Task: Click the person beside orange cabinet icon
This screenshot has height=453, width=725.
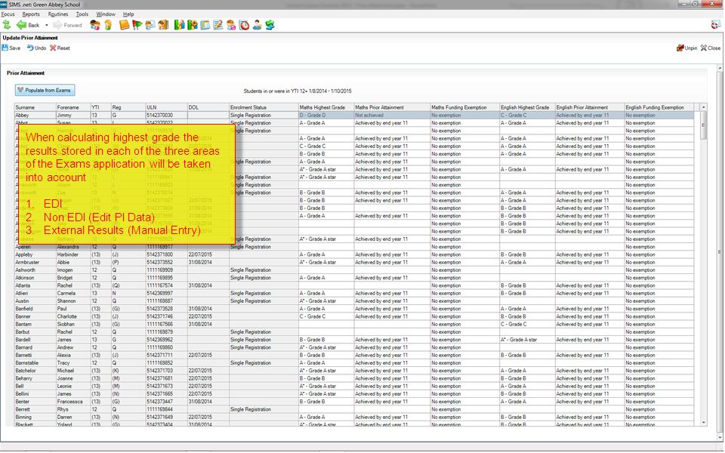Action: 163,25
